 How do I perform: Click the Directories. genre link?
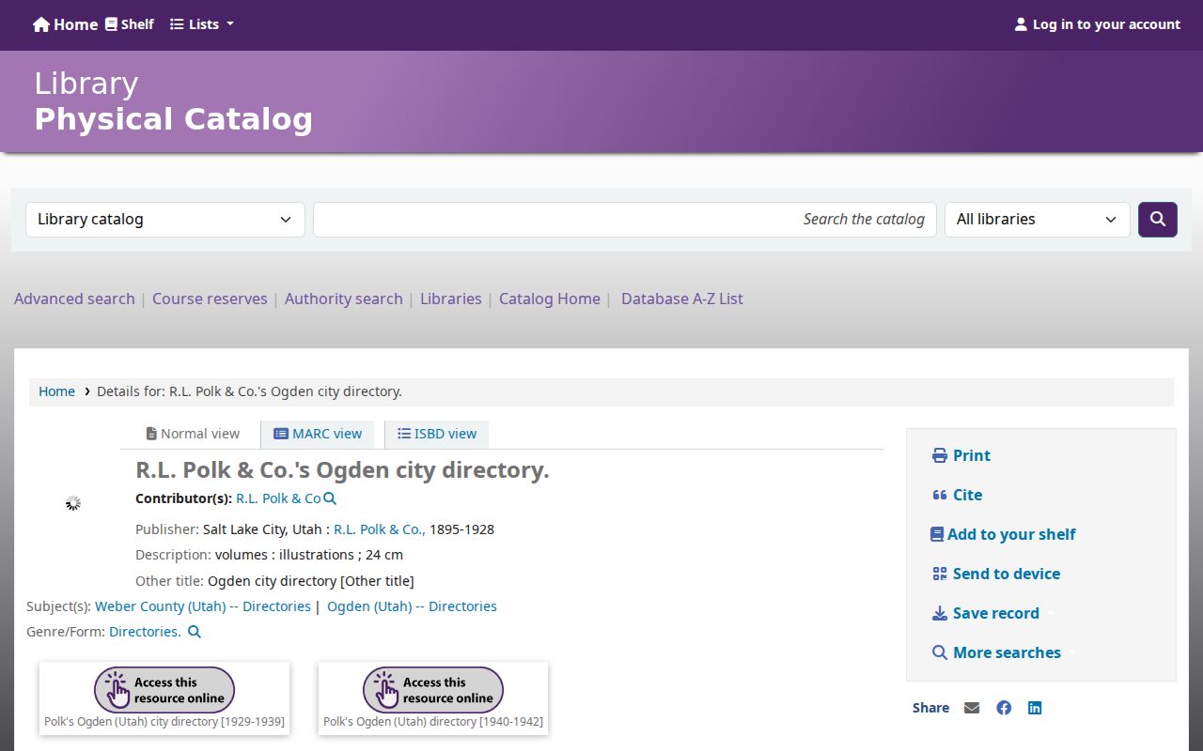(x=145, y=632)
